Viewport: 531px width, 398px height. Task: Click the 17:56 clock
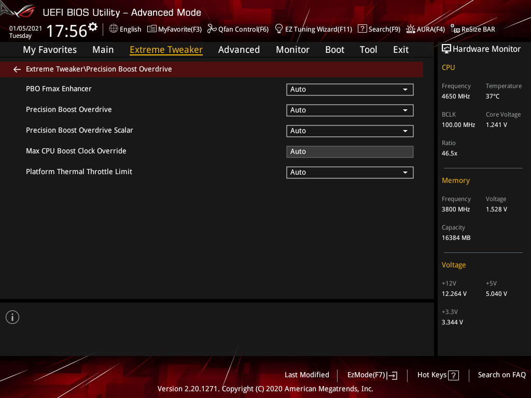67,31
